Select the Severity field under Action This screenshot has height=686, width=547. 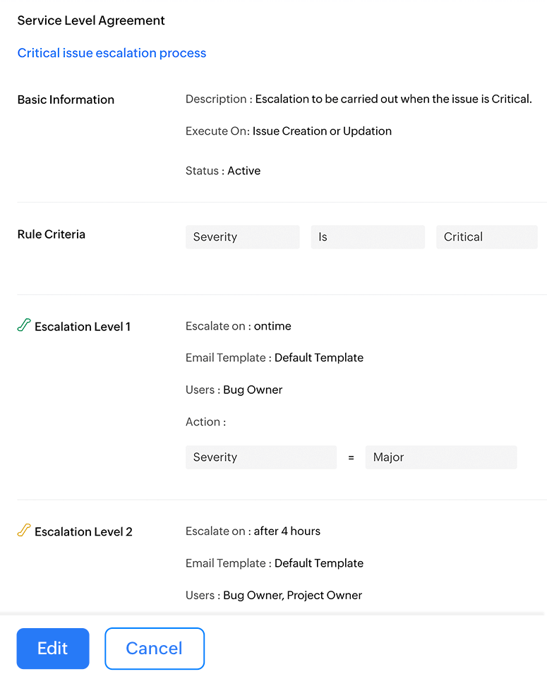click(x=260, y=457)
